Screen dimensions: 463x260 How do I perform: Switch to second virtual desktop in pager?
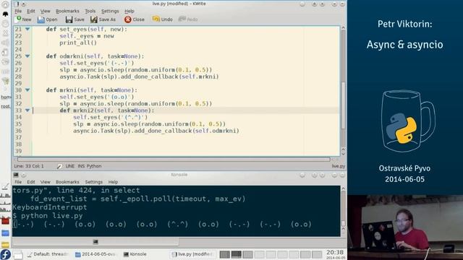pyautogui.click(x=237, y=254)
